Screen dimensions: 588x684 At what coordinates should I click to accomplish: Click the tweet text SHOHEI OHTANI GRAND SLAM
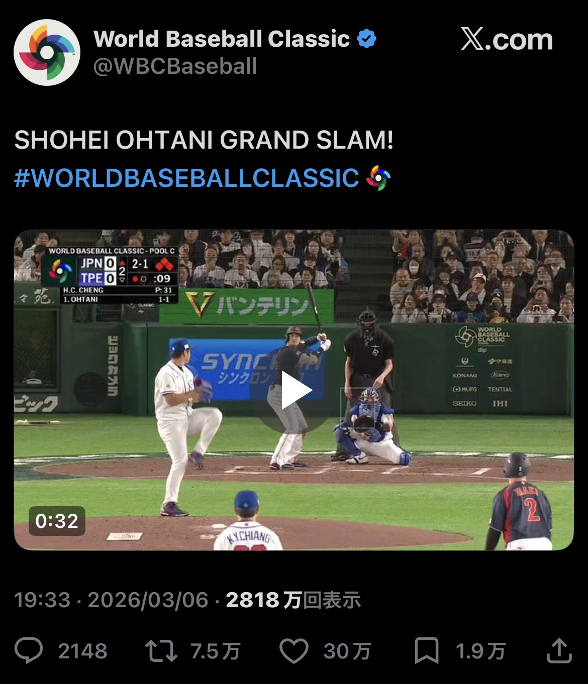click(204, 140)
